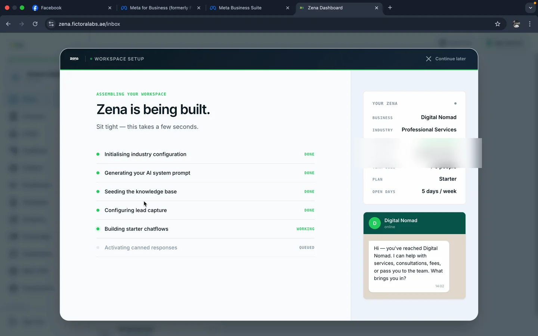Click the Digital Nomad chat preview header name
The image size is (538, 336).
point(401,220)
